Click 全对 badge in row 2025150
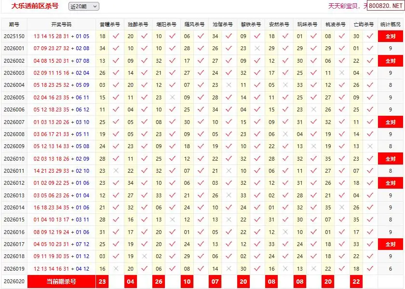The height and width of the screenshot is (289, 405). click(390, 36)
